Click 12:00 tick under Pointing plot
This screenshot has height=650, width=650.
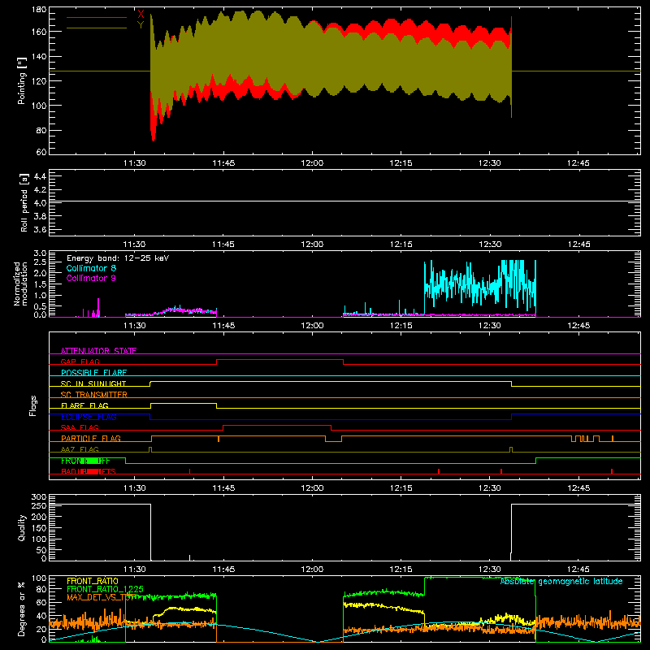pos(312,163)
